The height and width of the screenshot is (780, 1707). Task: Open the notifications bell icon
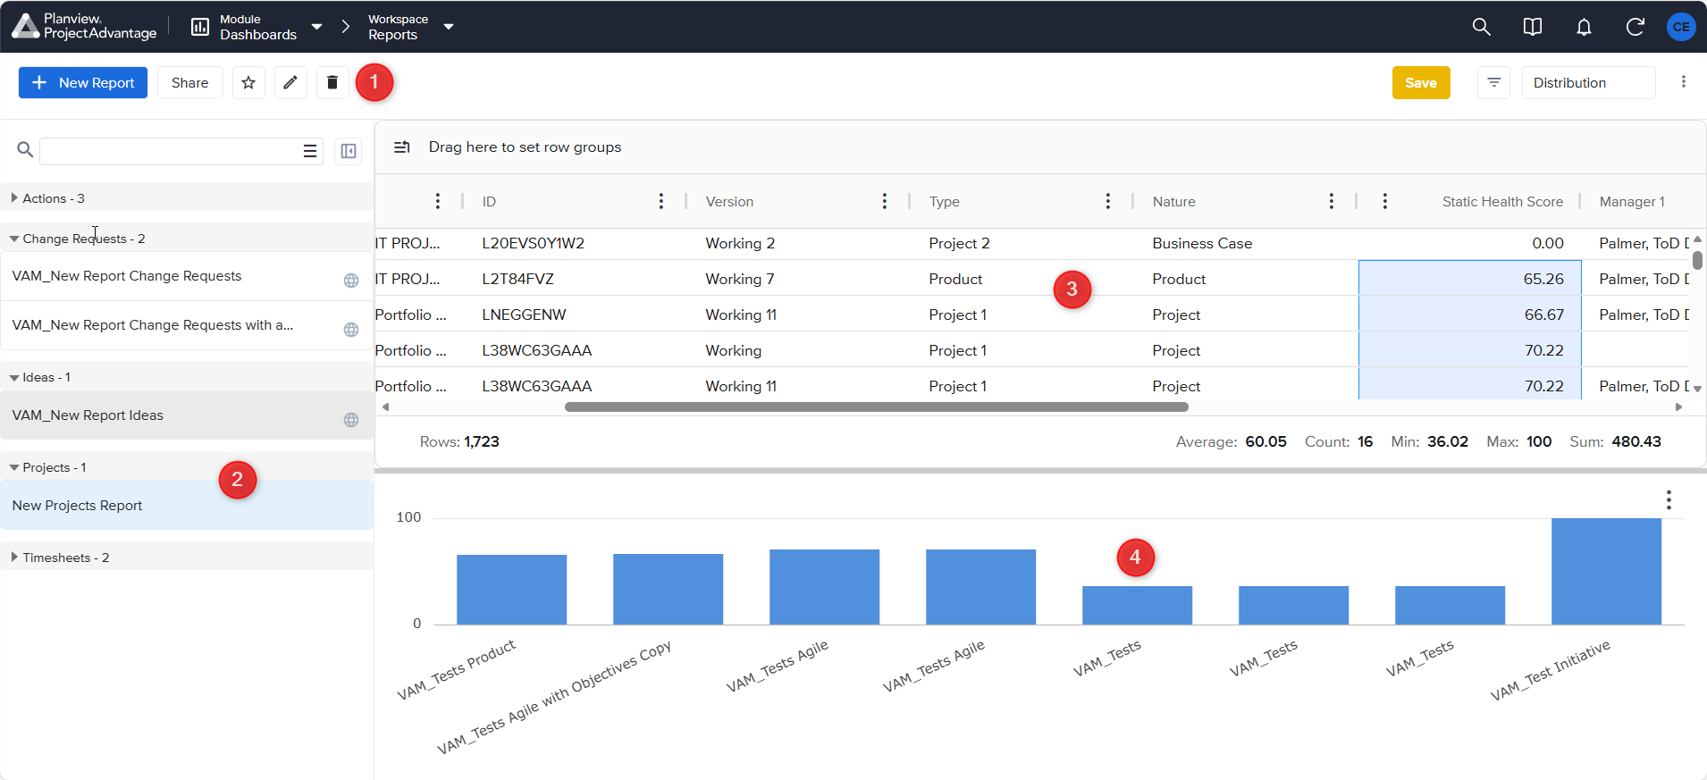click(x=1584, y=27)
